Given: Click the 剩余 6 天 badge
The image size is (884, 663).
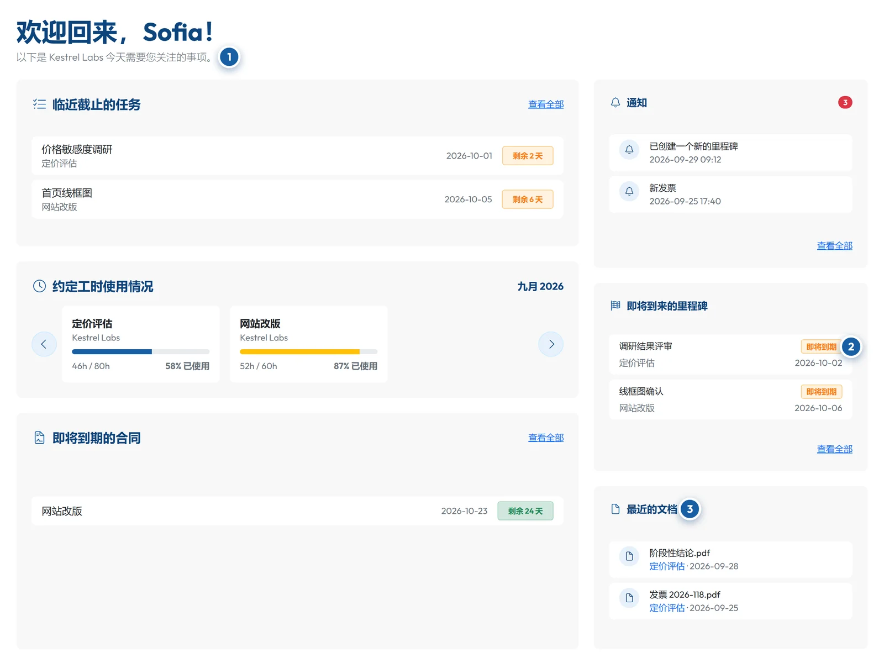Looking at the screenshot, I should tap(528, 199).
